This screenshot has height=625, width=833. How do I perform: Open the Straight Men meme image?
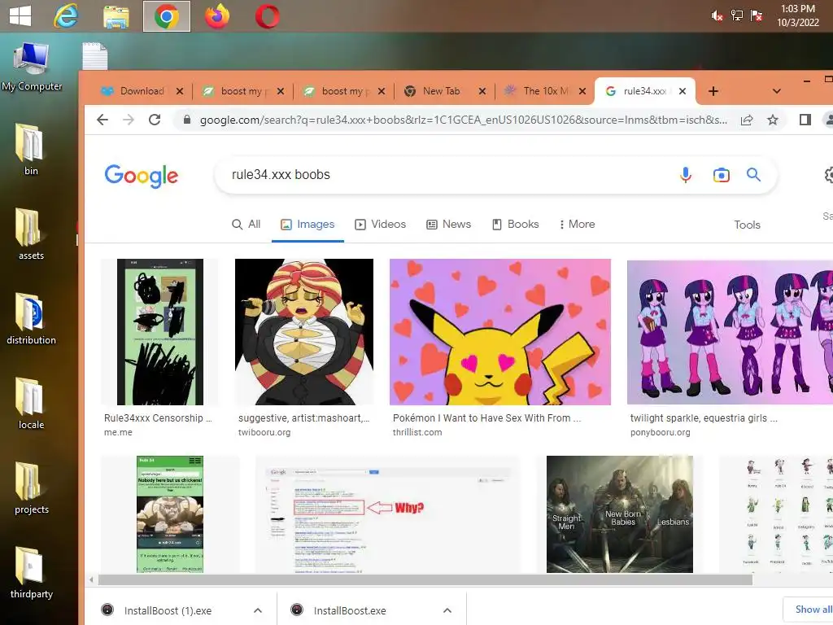click(619, 514)
